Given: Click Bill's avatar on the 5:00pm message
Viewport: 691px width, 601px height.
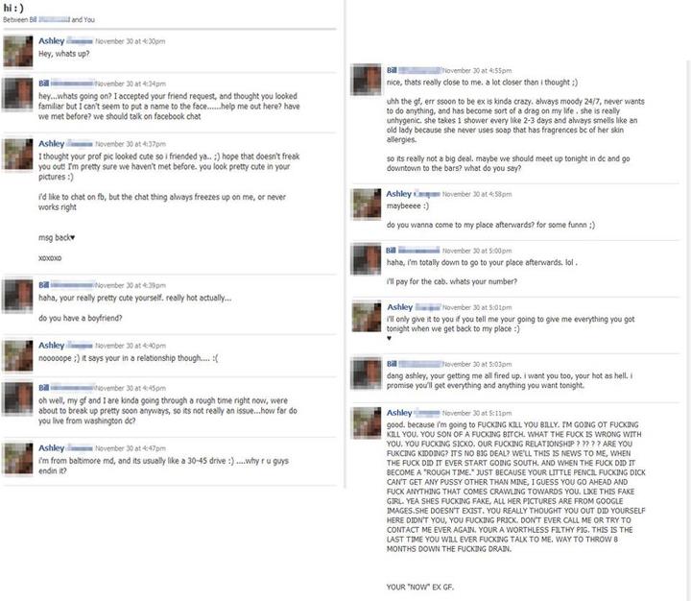Looking at the screenshot, I should click(x=367, y=259).
